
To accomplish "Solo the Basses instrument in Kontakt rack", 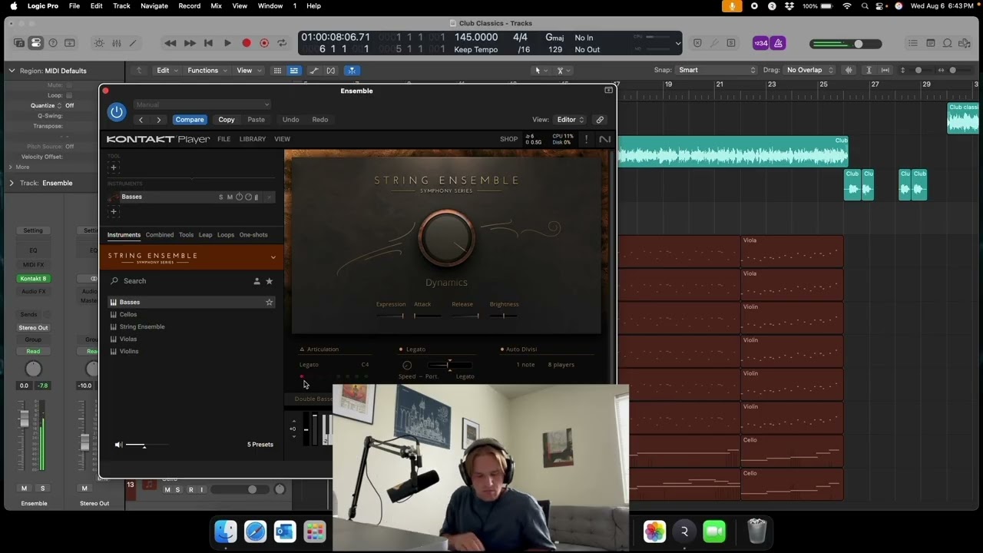I will pos(220,197).
